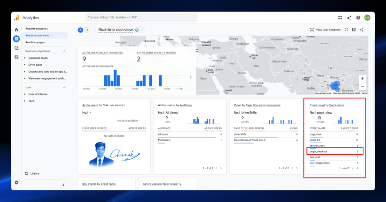Click the fullscreen icon beside View user snapshot
The height and width of the screenshot is (202, 386).
(346, 30)
